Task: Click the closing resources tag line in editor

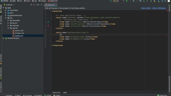Action: pyautogui.click(x=57, y=45)
